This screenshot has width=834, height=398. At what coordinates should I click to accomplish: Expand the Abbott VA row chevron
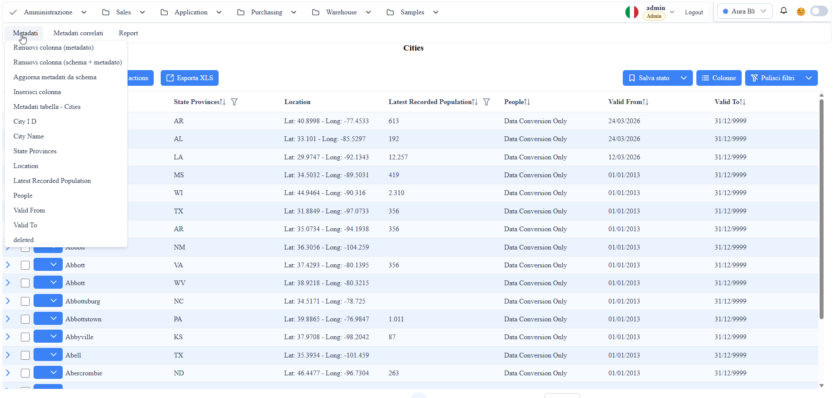pos(8,265)
